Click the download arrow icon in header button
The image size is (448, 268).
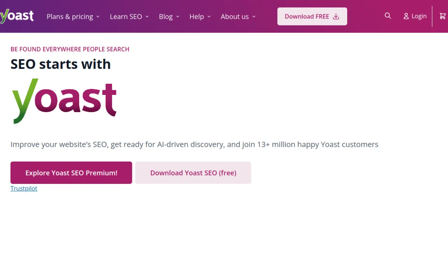(x=336, y=16)
